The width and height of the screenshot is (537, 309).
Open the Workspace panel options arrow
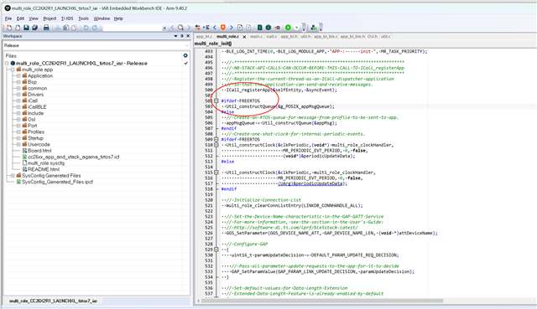tap(175, 36)
